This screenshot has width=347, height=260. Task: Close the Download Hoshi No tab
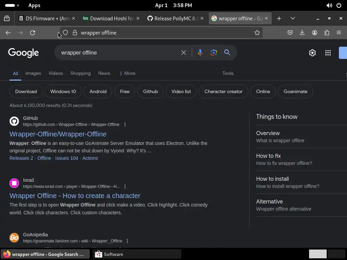(x=138, y=18)
